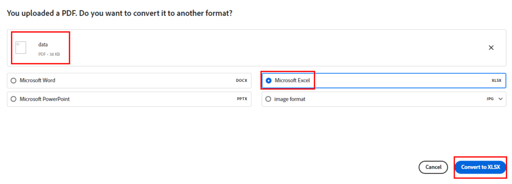
Task: Click the JPG format type label
Action: click(490, 99)
